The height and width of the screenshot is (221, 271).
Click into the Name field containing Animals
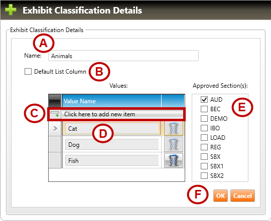[123, 56]
